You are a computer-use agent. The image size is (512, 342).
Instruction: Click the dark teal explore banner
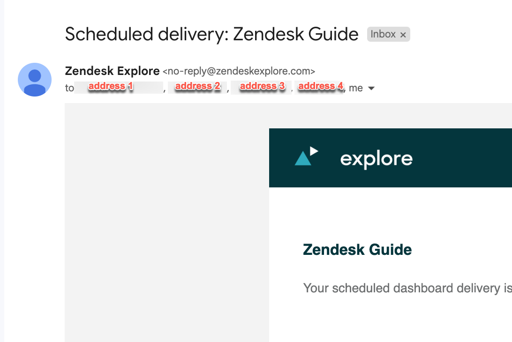(391, 158)
